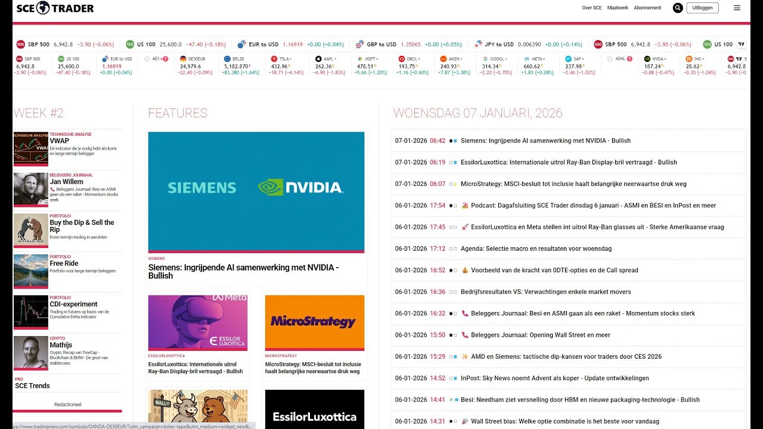
Task: Open the EssilorLuxottica Meta VR feature image
Action: pos(198,323)
